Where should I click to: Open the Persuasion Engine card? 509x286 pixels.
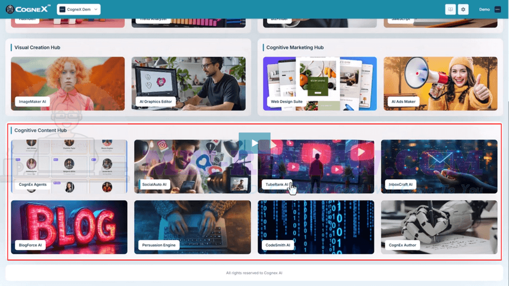[192, 227]
